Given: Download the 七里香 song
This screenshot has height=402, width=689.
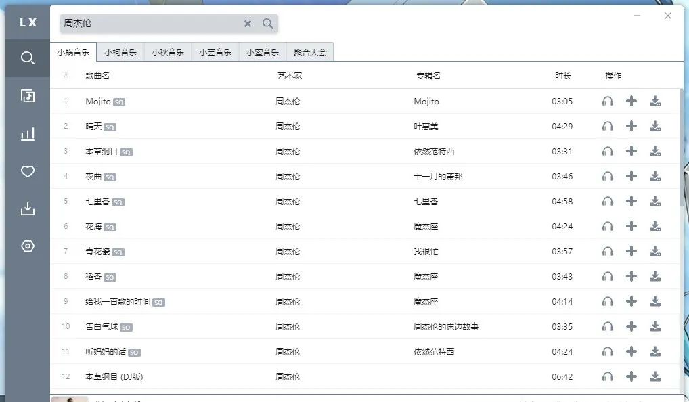Looking at the screenshot, I should coord(655,201).
